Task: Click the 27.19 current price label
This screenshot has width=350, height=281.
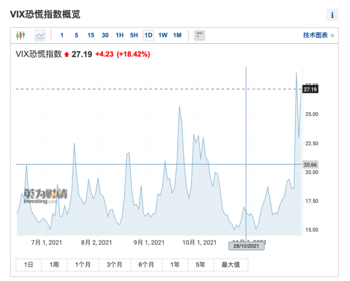Action: point(310,89)
